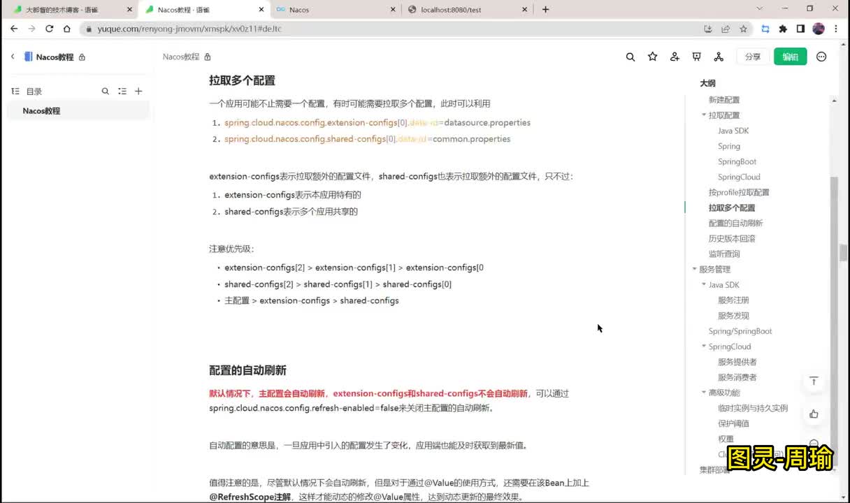
Task: Go to 保护阈值 in the outline
Action: (x=733, y=423)
